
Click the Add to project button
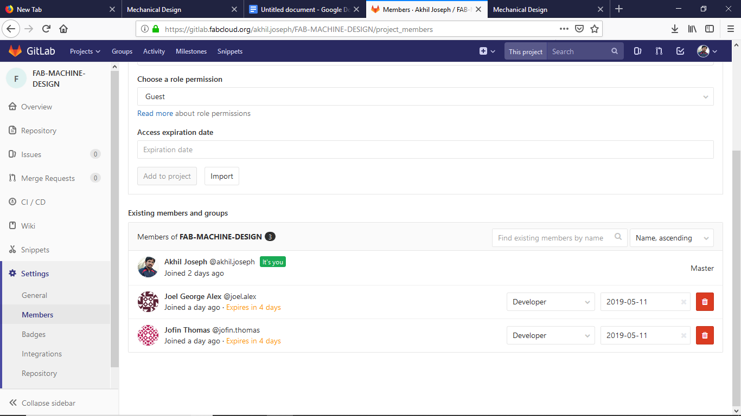(x=167, y=176)
